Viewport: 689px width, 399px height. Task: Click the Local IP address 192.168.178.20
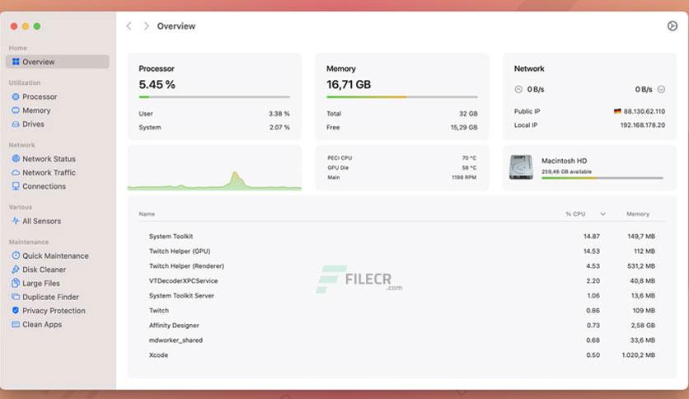(x=642, y=125)
